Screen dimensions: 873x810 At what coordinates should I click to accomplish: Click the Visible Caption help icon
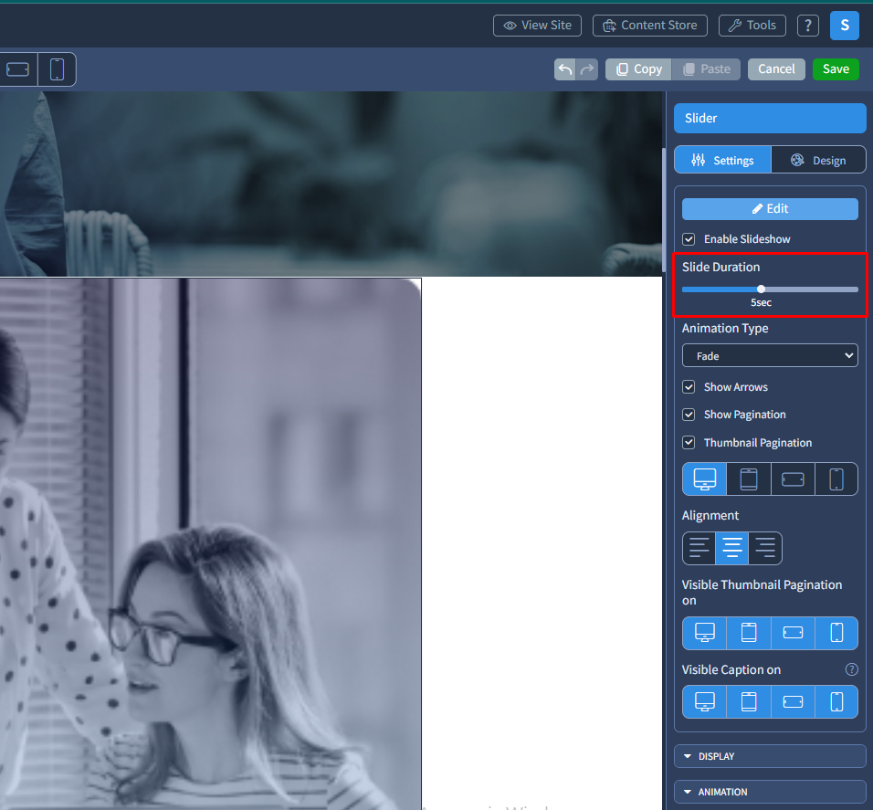(851, 669)
